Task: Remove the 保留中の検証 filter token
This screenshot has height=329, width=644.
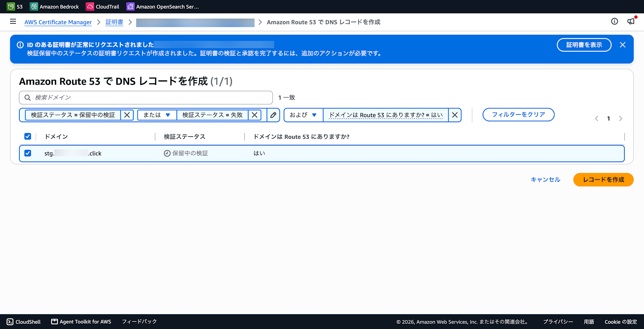Action: tap(127, 115)
